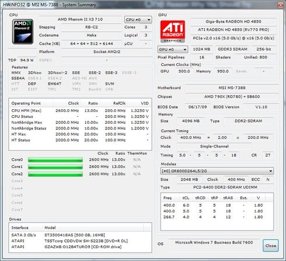Click the AMD Phenom II X3 710 name field

[x=80, y=19]
